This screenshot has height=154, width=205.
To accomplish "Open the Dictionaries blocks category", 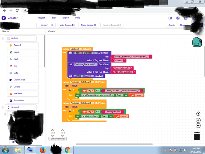I will tap(23, 80).
